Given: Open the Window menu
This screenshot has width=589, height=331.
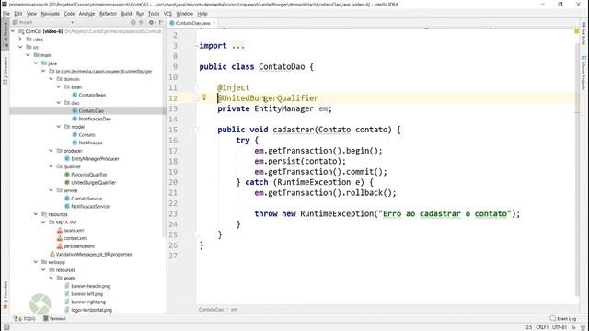Looking at the screenshot, I should click(x=184, y=14).
